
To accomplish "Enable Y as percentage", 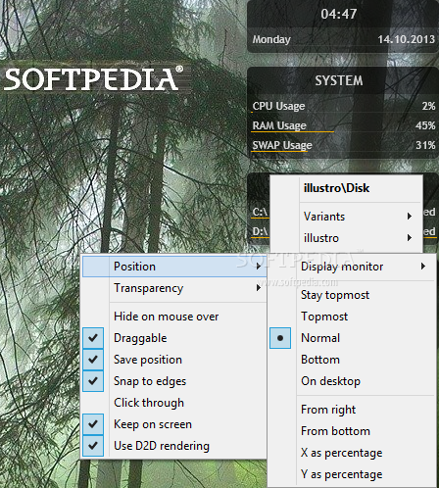I will point(353,474).
